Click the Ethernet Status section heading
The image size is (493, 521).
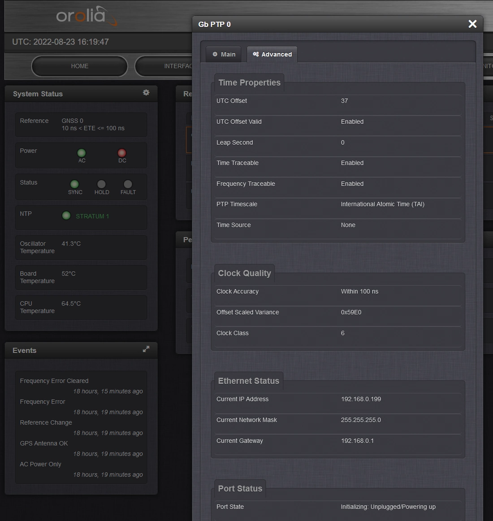pyautogui.click(x=248, y=381)
